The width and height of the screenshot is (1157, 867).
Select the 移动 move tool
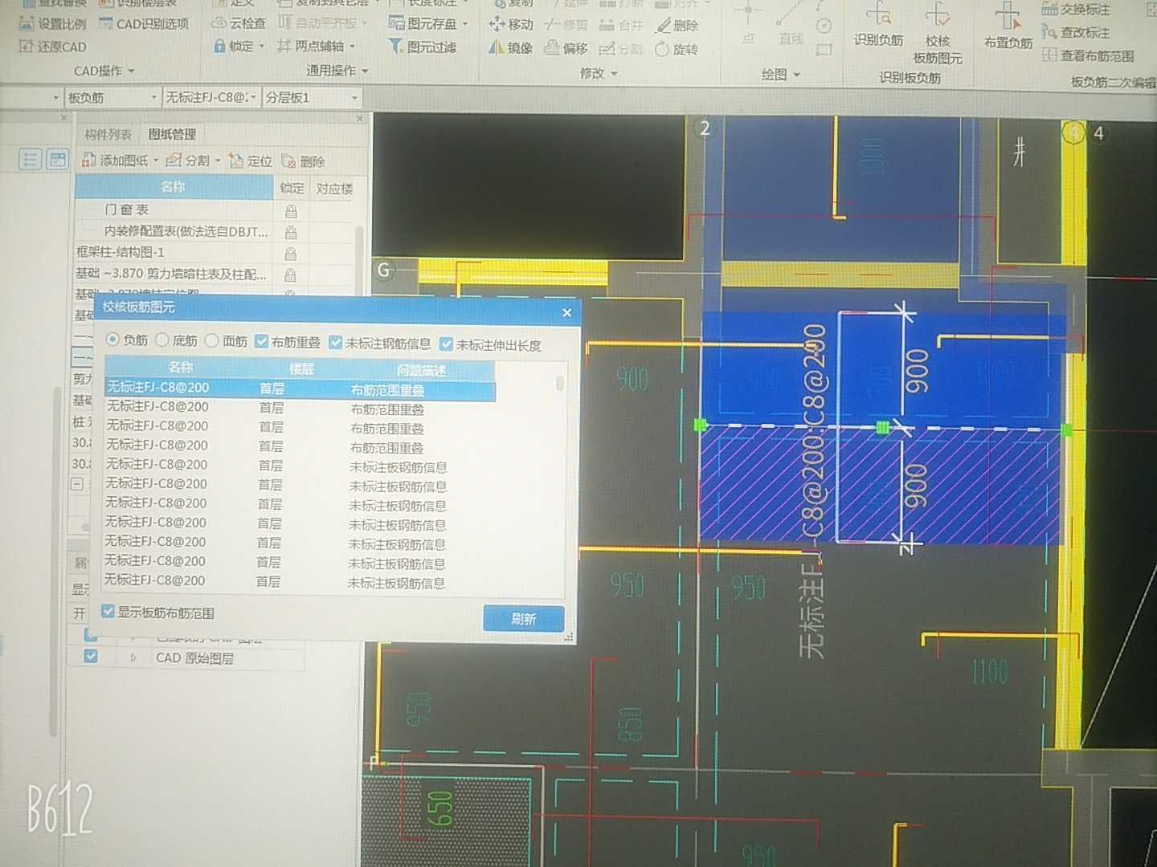click(x=511, y=25)
